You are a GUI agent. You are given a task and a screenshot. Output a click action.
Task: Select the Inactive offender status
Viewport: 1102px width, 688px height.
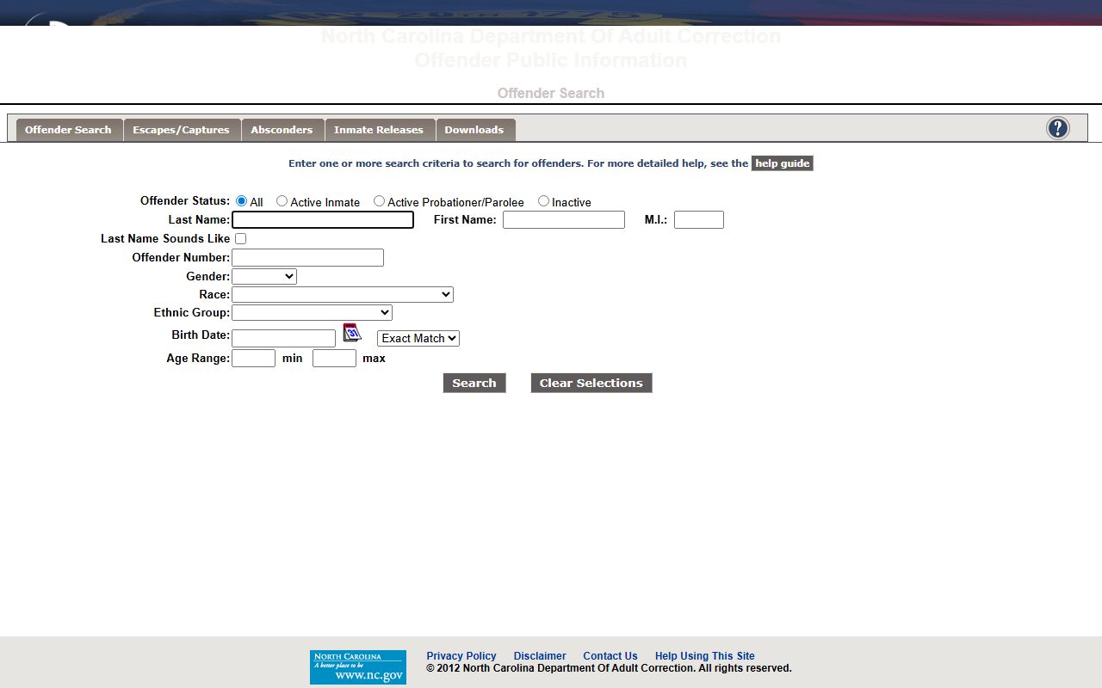(x=543, y=201)
